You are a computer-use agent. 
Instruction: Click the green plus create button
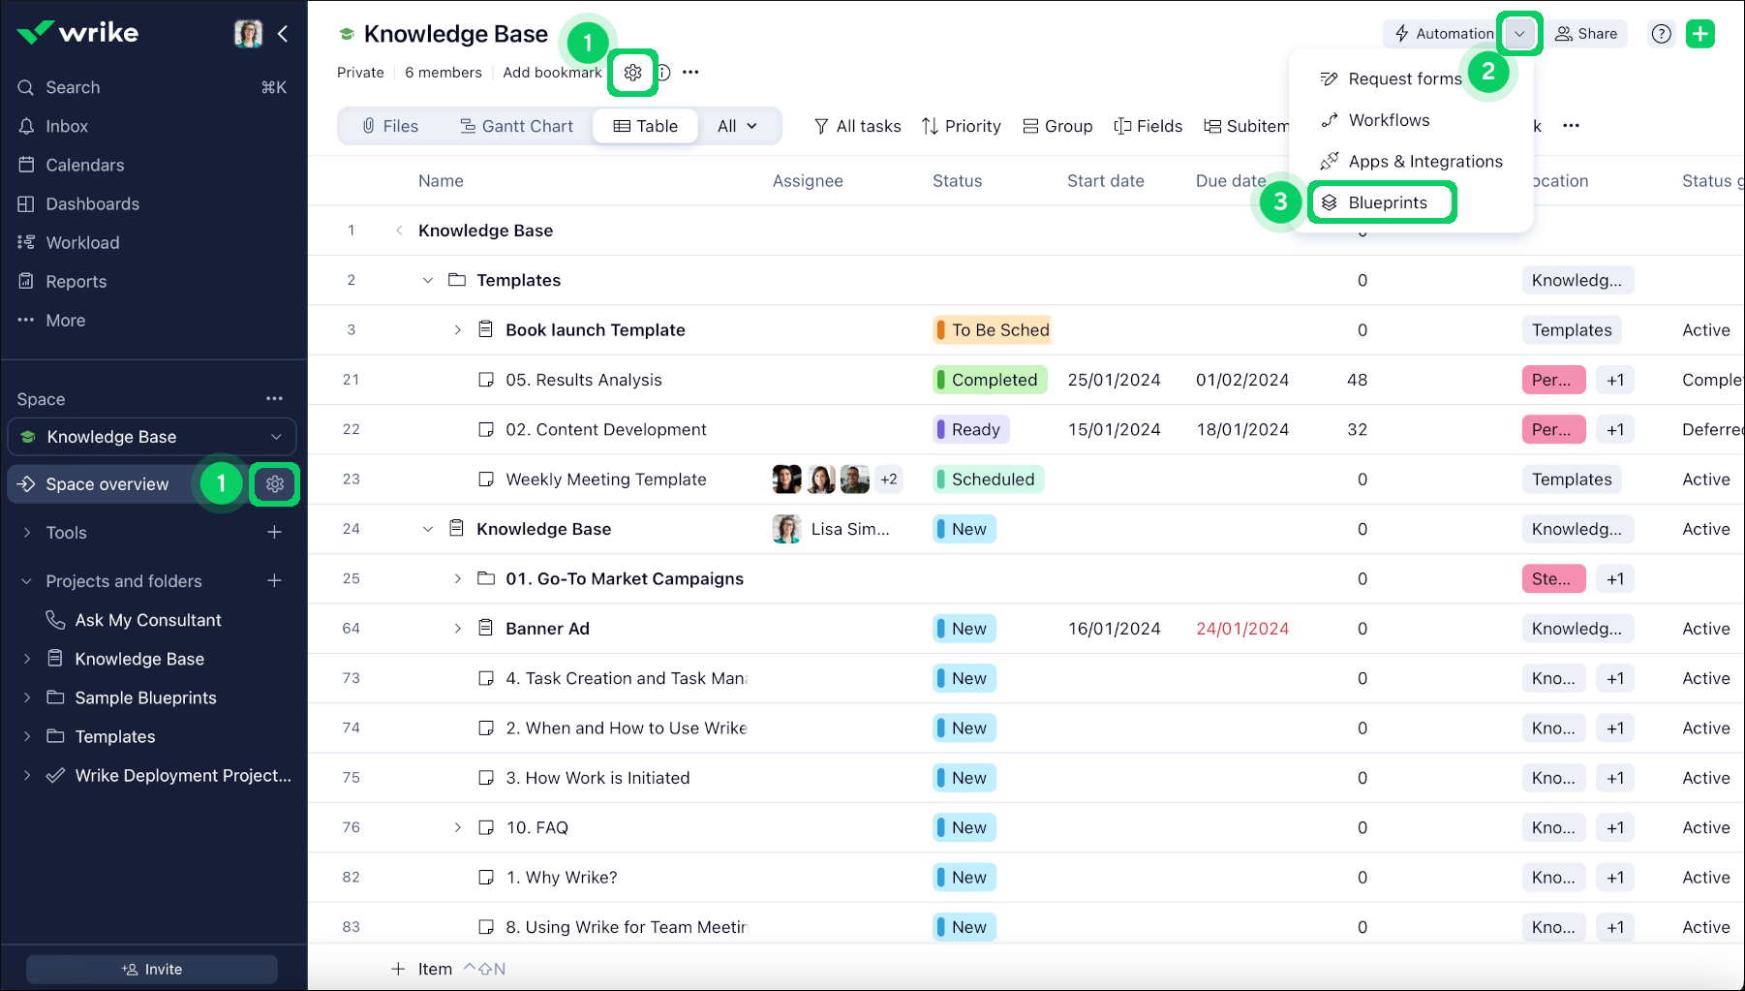pyautogui.click(x=1699, y=34)
